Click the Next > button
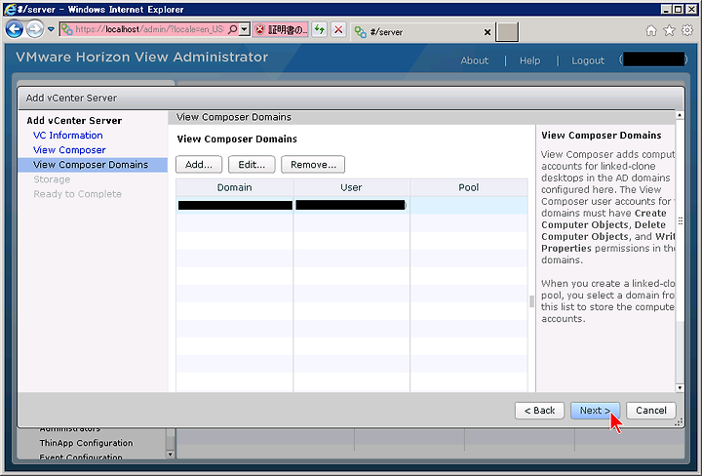This screenshot has width=702, height=476. point(595,411)
